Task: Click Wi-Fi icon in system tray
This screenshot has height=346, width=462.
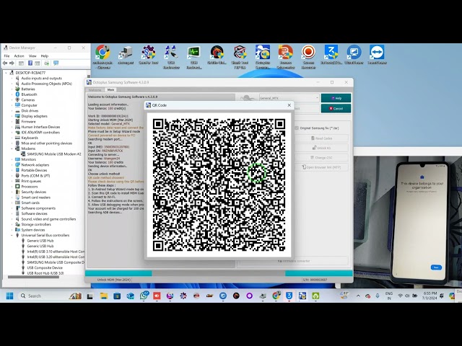Action: tap(400, 296)
